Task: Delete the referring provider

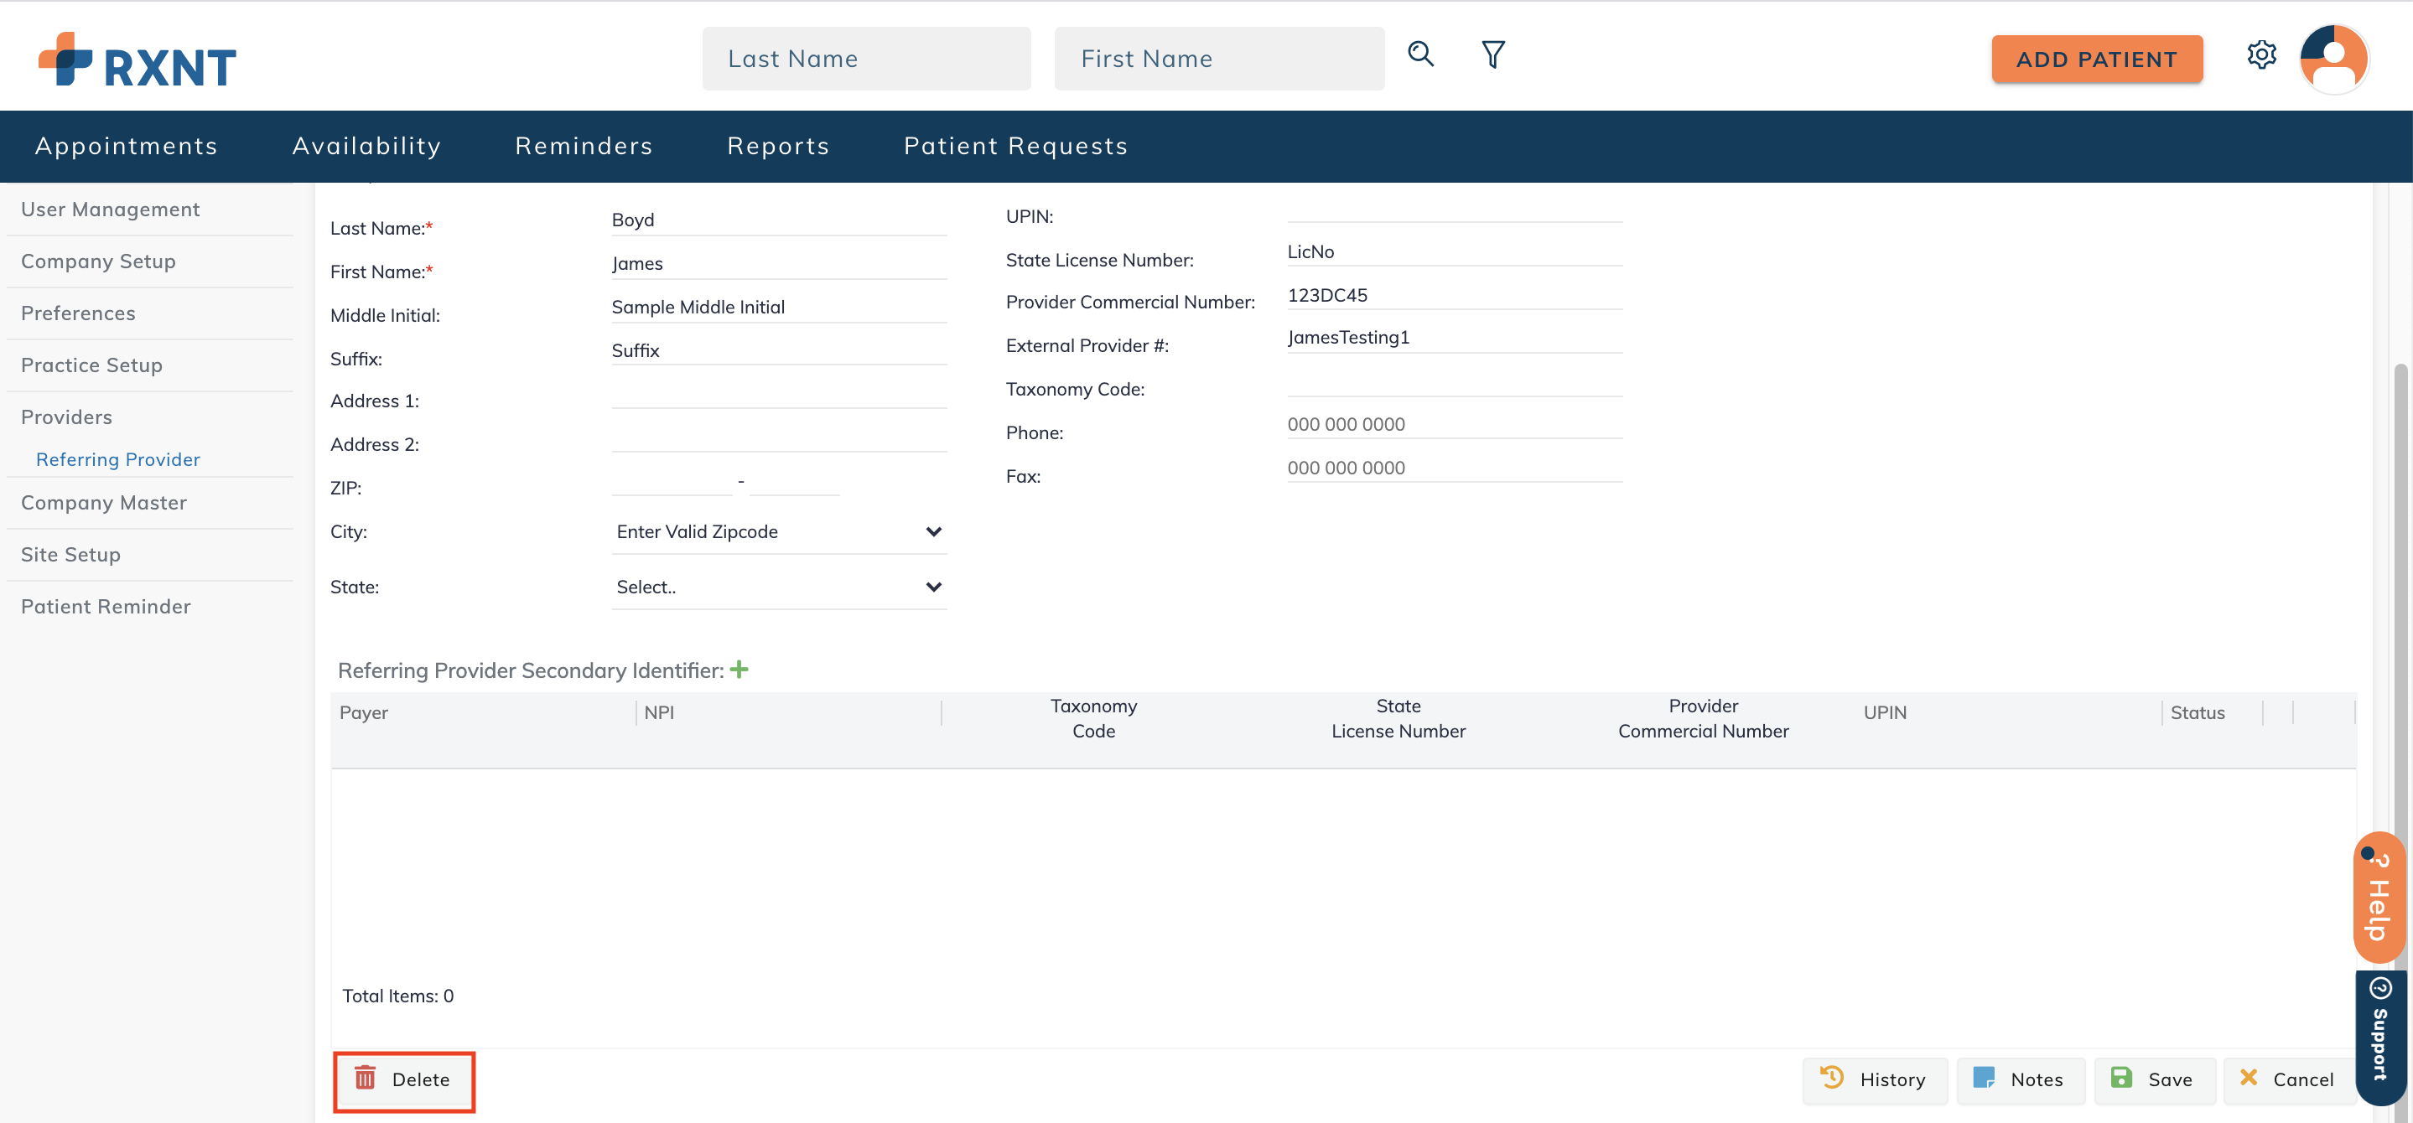Action: pyautogui.click(x=404, y=1080)
